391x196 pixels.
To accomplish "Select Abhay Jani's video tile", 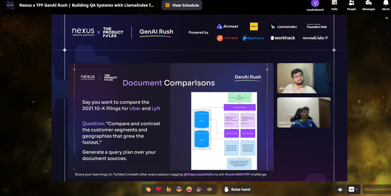I will [304, 78].
